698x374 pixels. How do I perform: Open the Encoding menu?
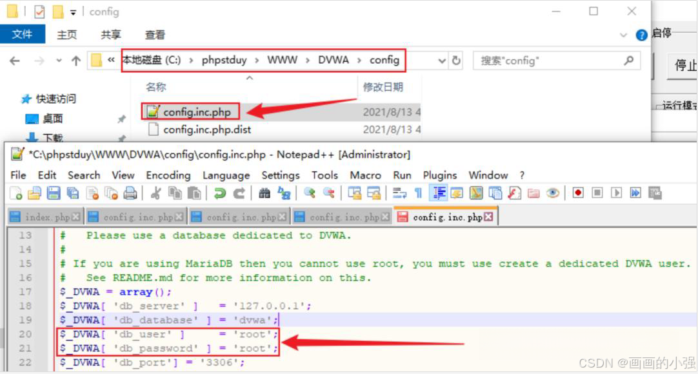click(168, 175)
